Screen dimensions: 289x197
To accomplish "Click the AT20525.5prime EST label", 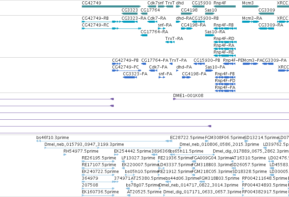I will coord(144,192).
